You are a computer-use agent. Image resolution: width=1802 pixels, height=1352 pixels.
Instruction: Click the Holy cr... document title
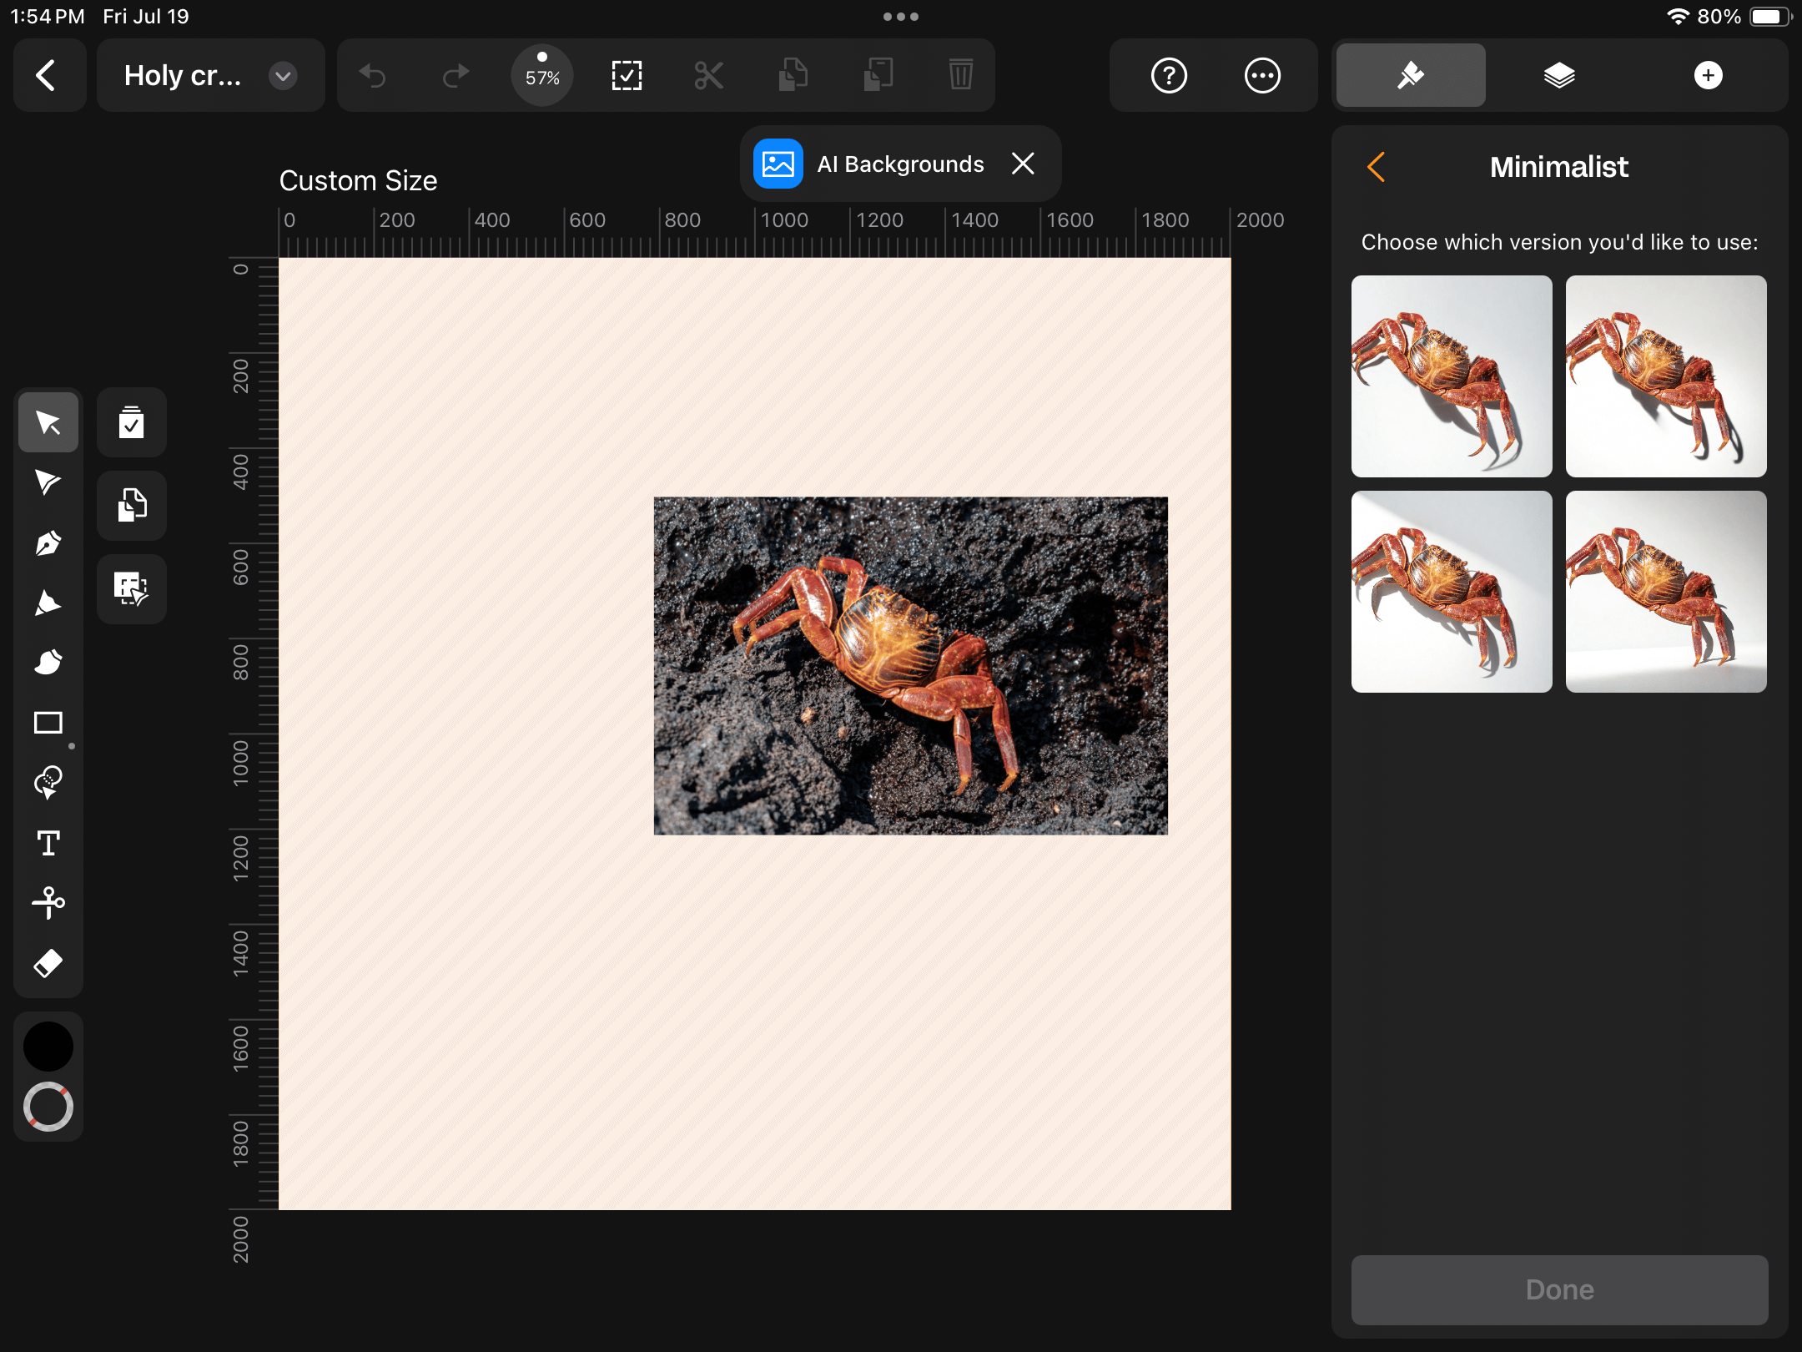coord(183,76)
